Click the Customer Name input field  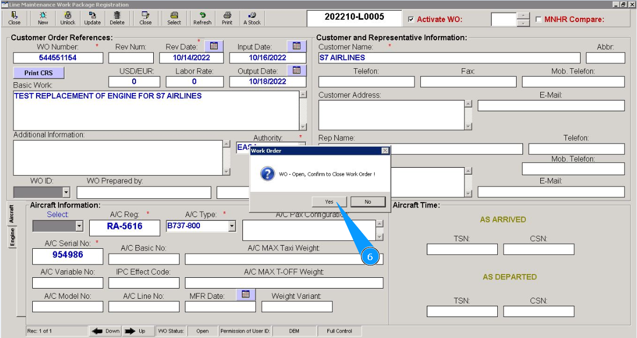point(449,58)
